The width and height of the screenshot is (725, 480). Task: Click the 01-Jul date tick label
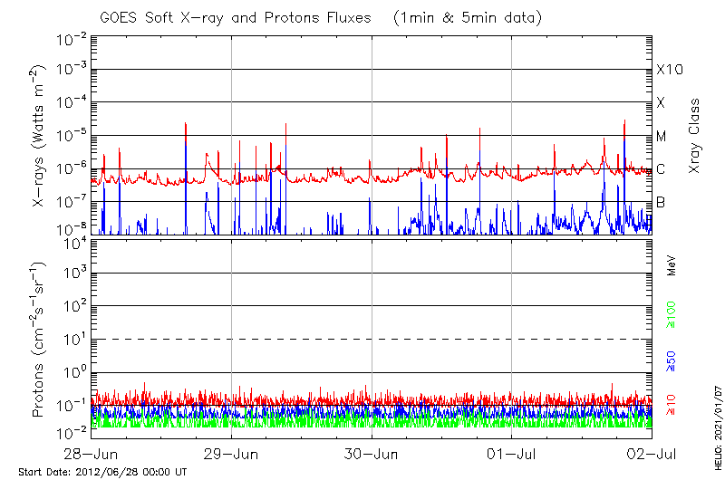(x=512, y=450)
